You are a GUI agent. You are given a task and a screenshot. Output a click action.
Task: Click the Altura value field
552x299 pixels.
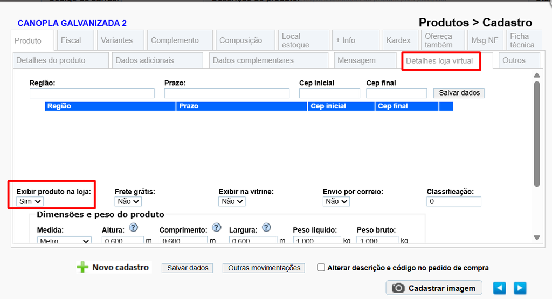pyautogui.click(x=123, y=240)
